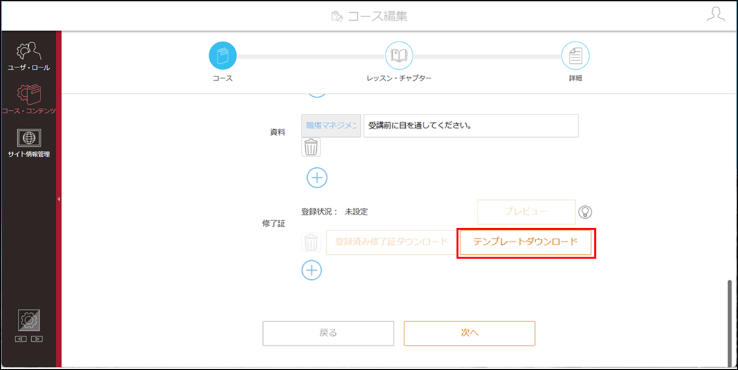This screenshot has width=738, height=370.
Task: Click the テンプレートダウンロード button
Action: [526, 242]
